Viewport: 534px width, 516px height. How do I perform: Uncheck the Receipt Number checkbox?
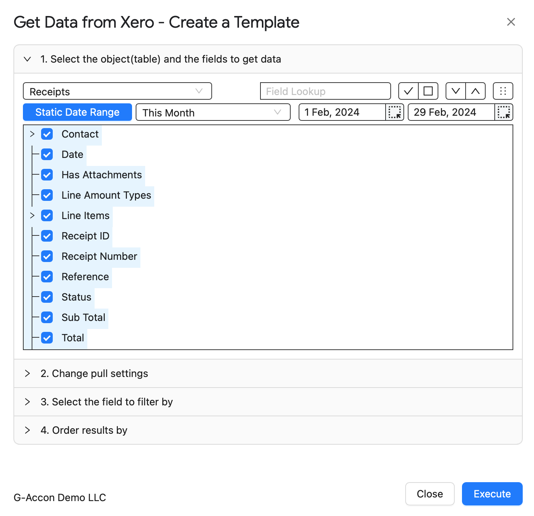pyautogui.click(x=47, y=257)
